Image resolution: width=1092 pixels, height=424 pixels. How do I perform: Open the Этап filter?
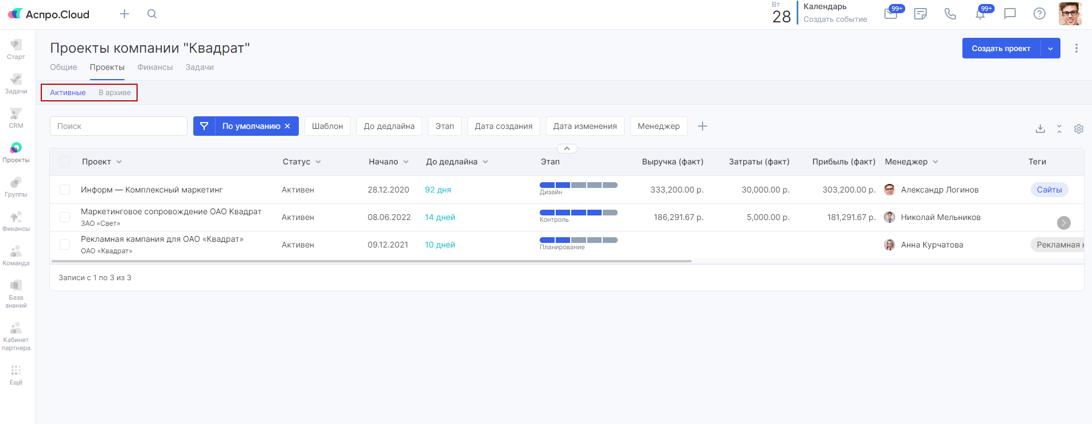(444, 126)
